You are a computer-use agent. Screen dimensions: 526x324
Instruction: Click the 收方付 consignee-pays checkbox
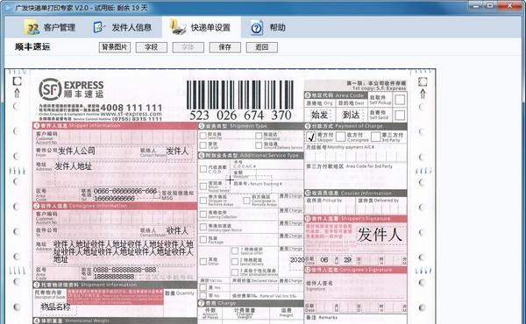tap(340, 137)
